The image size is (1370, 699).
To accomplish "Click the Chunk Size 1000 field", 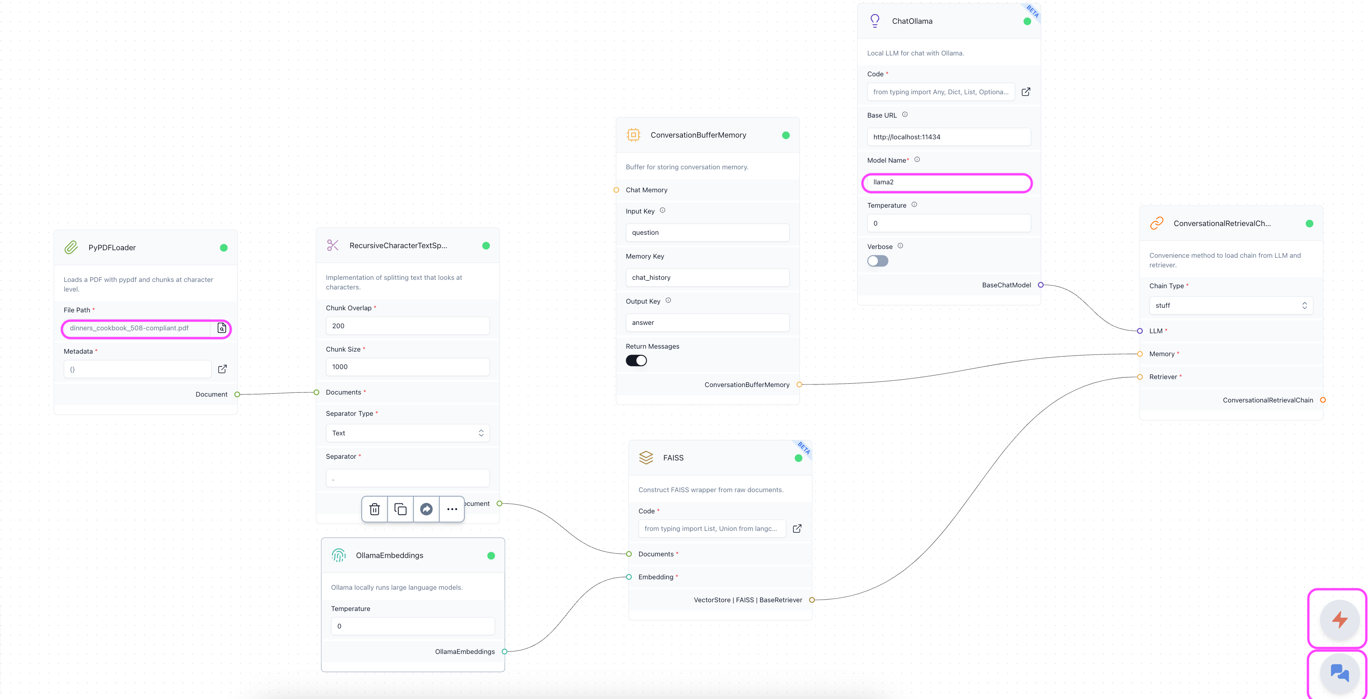I will [x=408, y=367].
